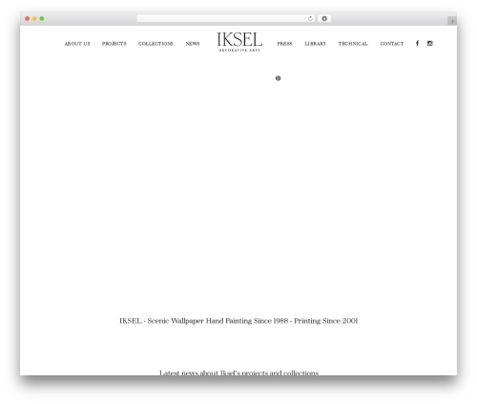Click the browser extension button beside address bar
The image size is (477, 404).
pos(324,19)
